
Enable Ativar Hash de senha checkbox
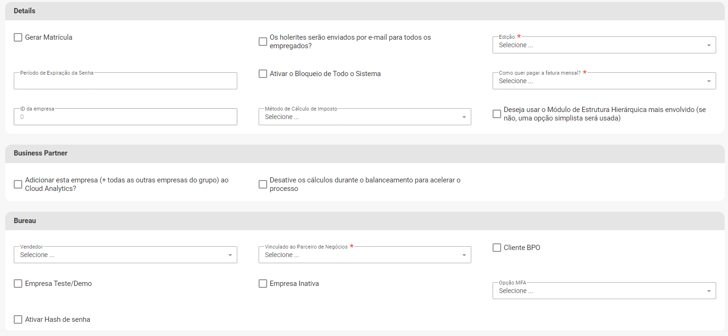pos(18,319)
